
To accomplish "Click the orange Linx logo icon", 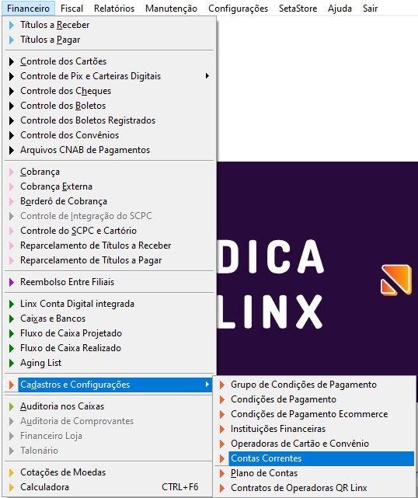I will tap(396, 280).
